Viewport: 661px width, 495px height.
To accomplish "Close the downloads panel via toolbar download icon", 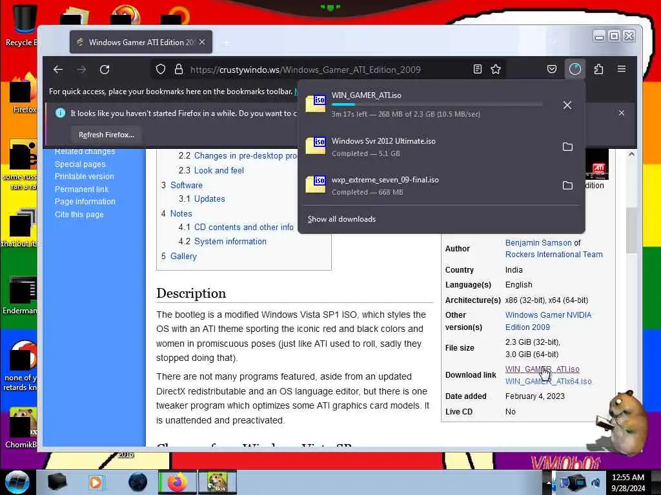I will pos(575,70).
